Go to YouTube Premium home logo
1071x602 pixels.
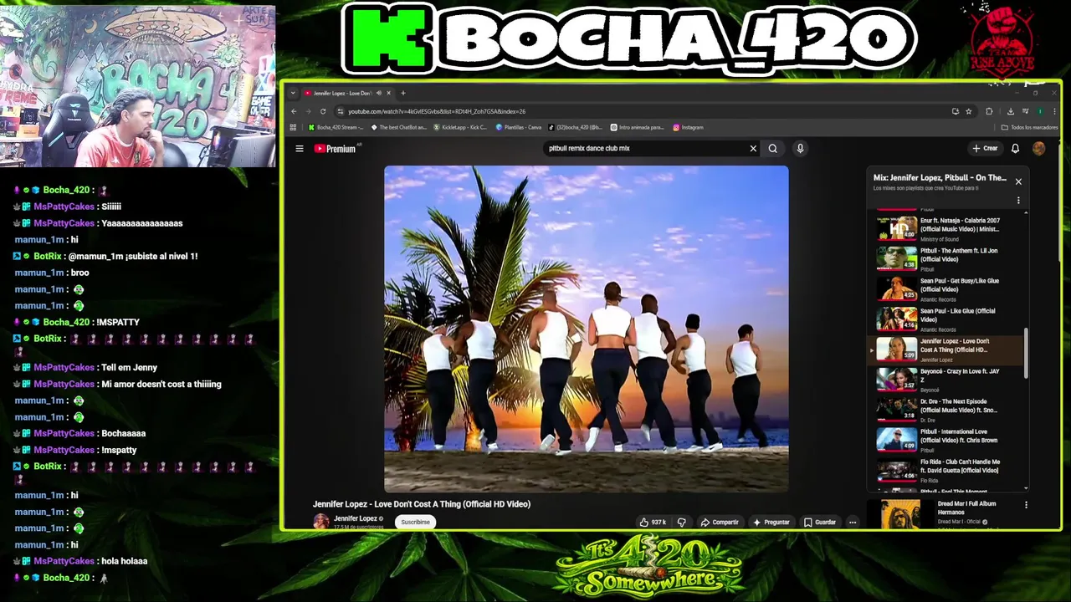[x=335, y=149]
